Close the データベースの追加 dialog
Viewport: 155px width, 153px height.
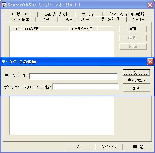pos(150,62)
